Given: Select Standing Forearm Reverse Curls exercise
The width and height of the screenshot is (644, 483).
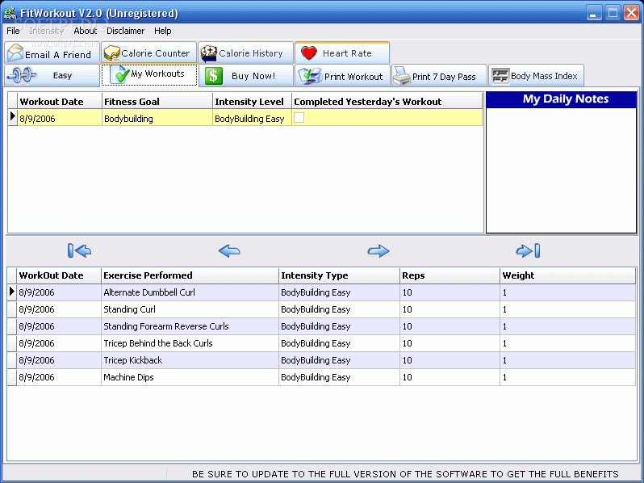Looking at the screenshot, I should click(190, 326).
